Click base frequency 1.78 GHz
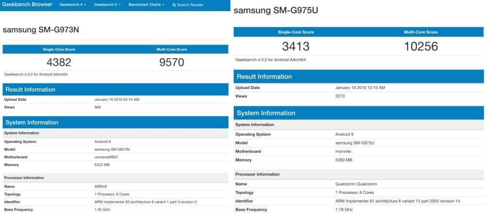The image size is (486, 218). click(344, 210)
